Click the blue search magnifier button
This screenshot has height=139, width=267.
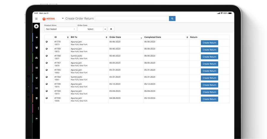pyautogui.click(x=172, y=19)
